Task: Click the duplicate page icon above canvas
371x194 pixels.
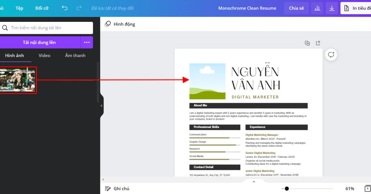Action: (307, 43)
